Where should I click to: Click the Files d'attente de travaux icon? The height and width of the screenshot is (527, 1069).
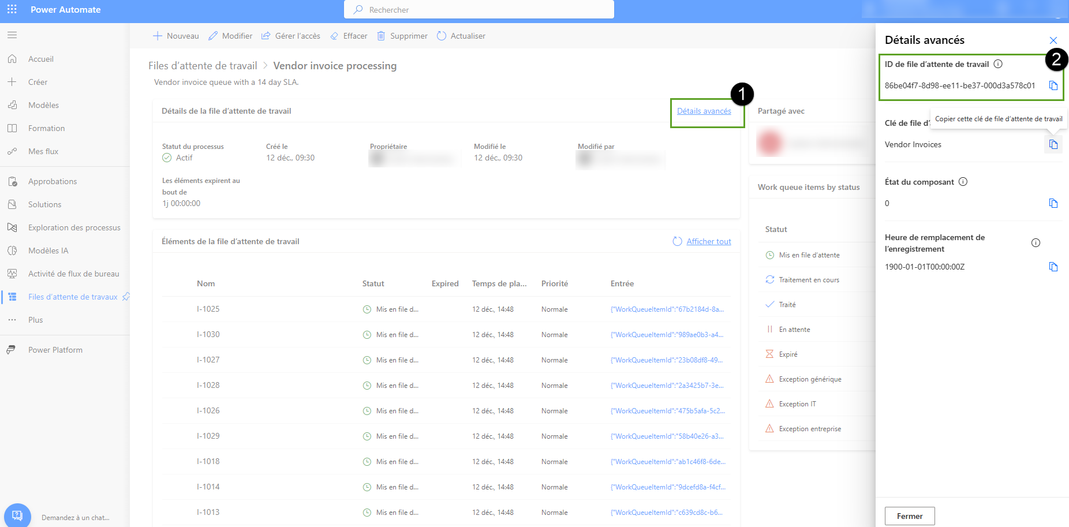click(12, 297)
